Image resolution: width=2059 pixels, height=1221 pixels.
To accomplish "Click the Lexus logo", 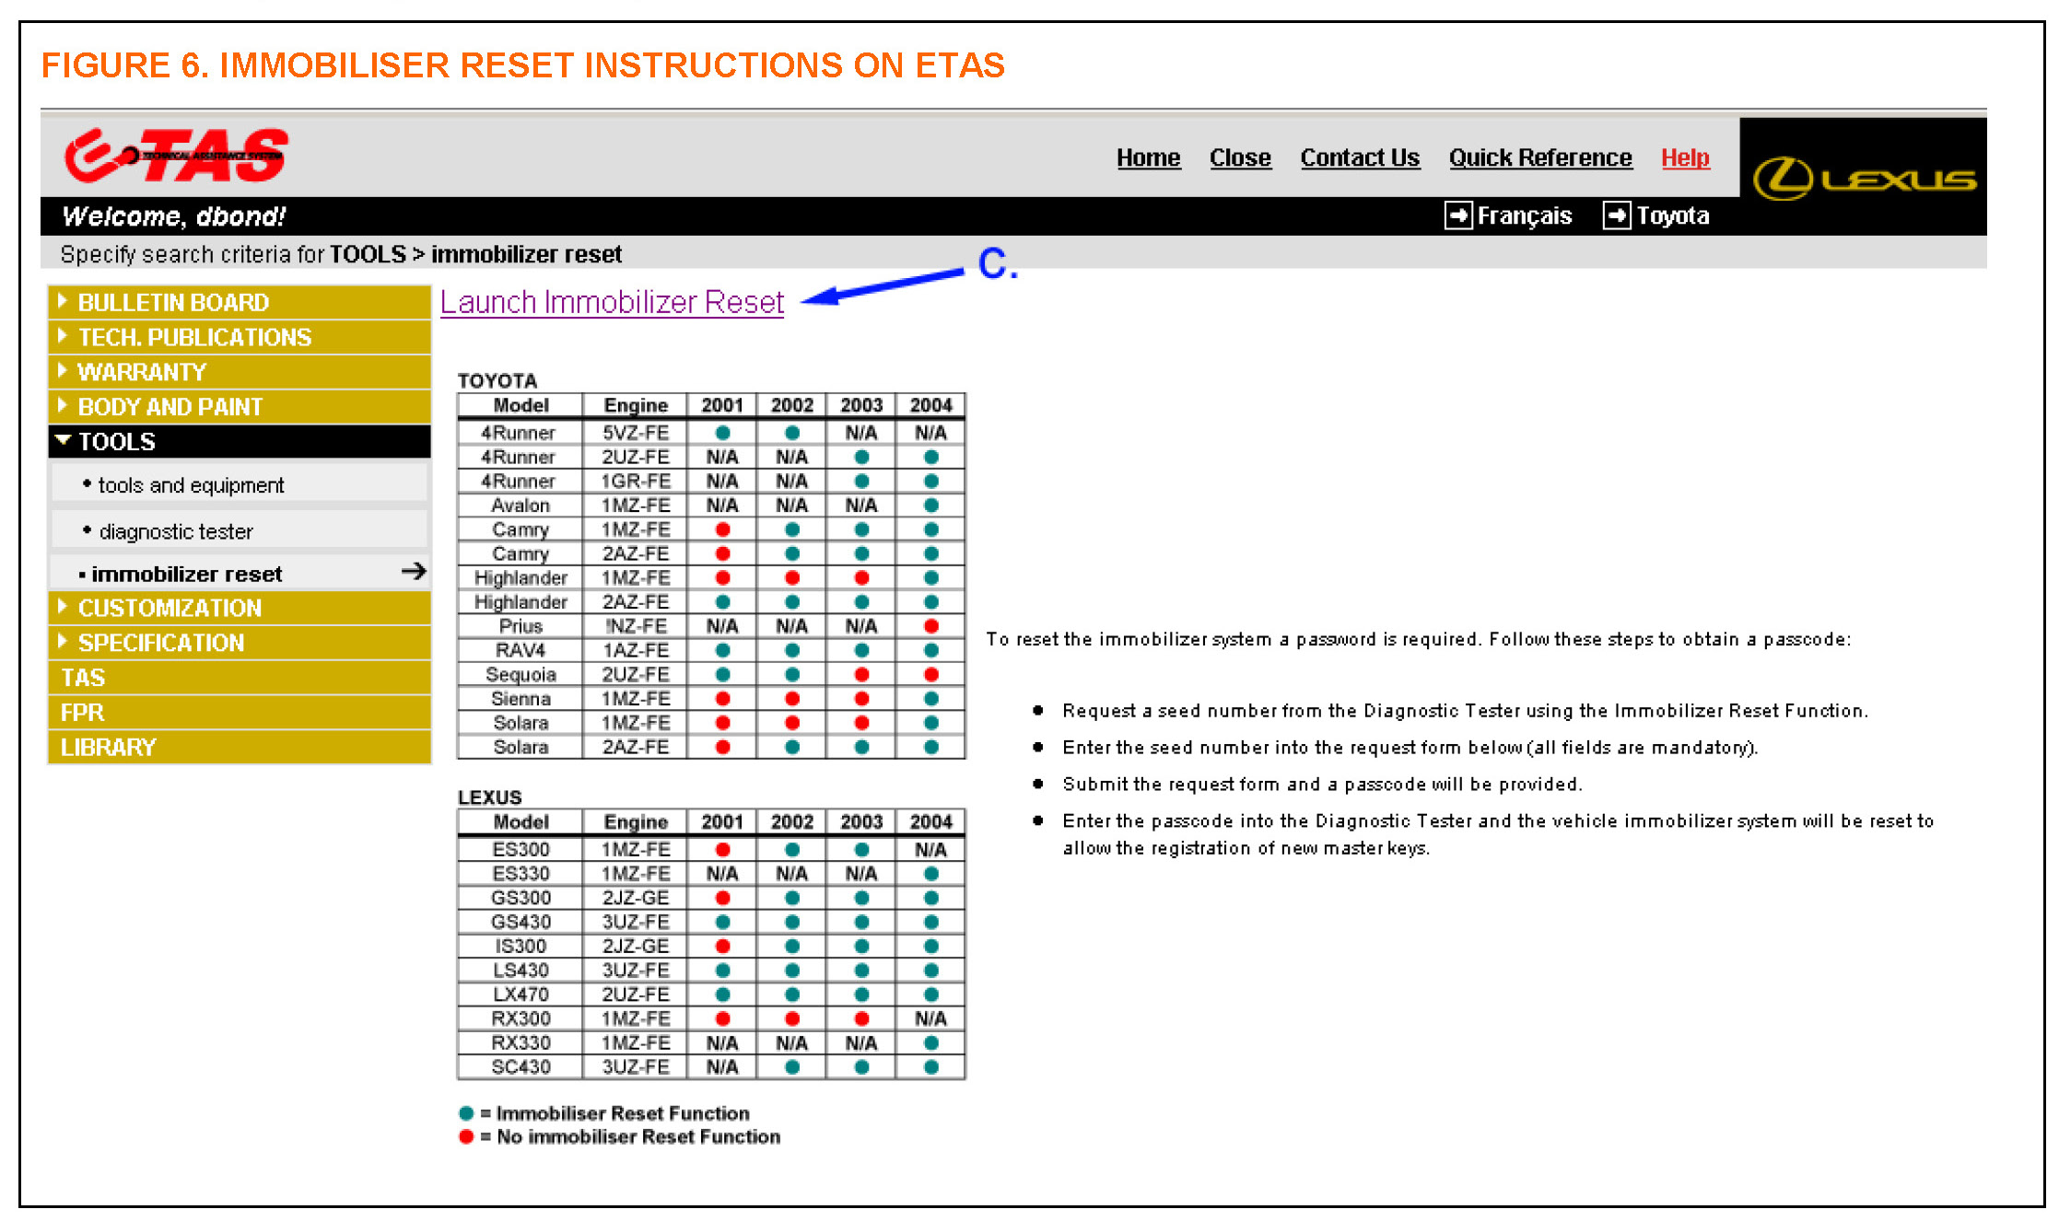I will point(1863,178).
